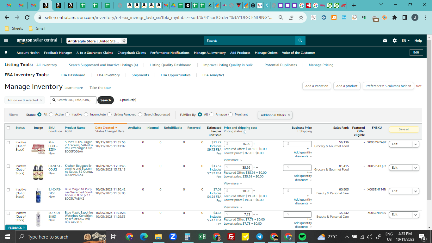This screenshot has width=432, height=243.
Task: Open the Zoom app in the taskbar
Action: [173, 237]
